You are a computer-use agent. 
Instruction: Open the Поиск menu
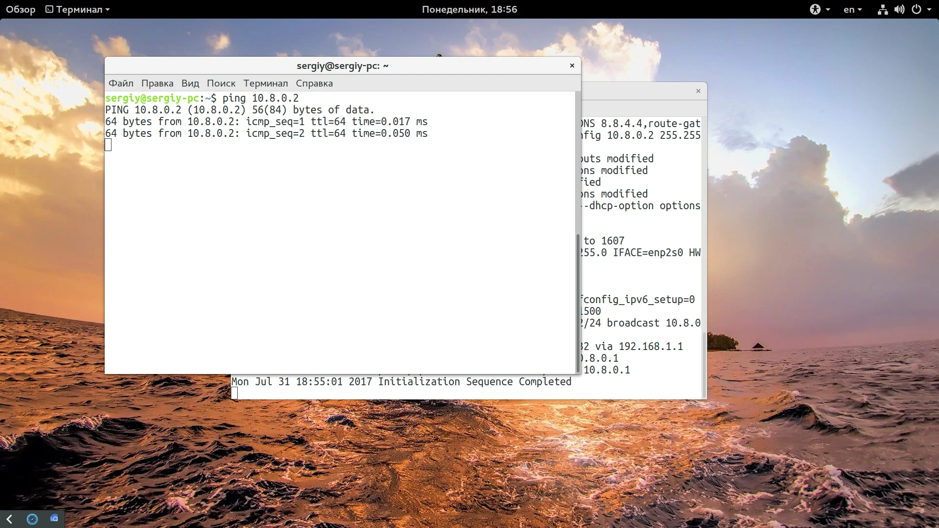221,83
